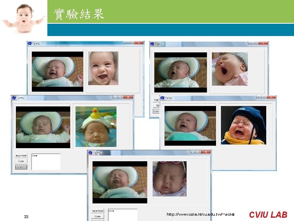Maximize the laughing baby Form1 window
This screenshot has width=294, height=221.
click(x=131, y=43)
